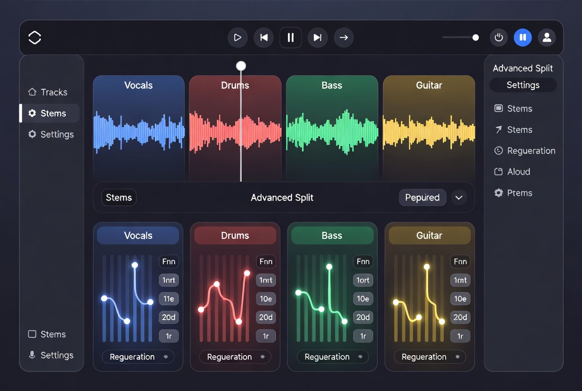Click the microphone Settings item
Screen dimensions: 582x391
coord(51,355)
